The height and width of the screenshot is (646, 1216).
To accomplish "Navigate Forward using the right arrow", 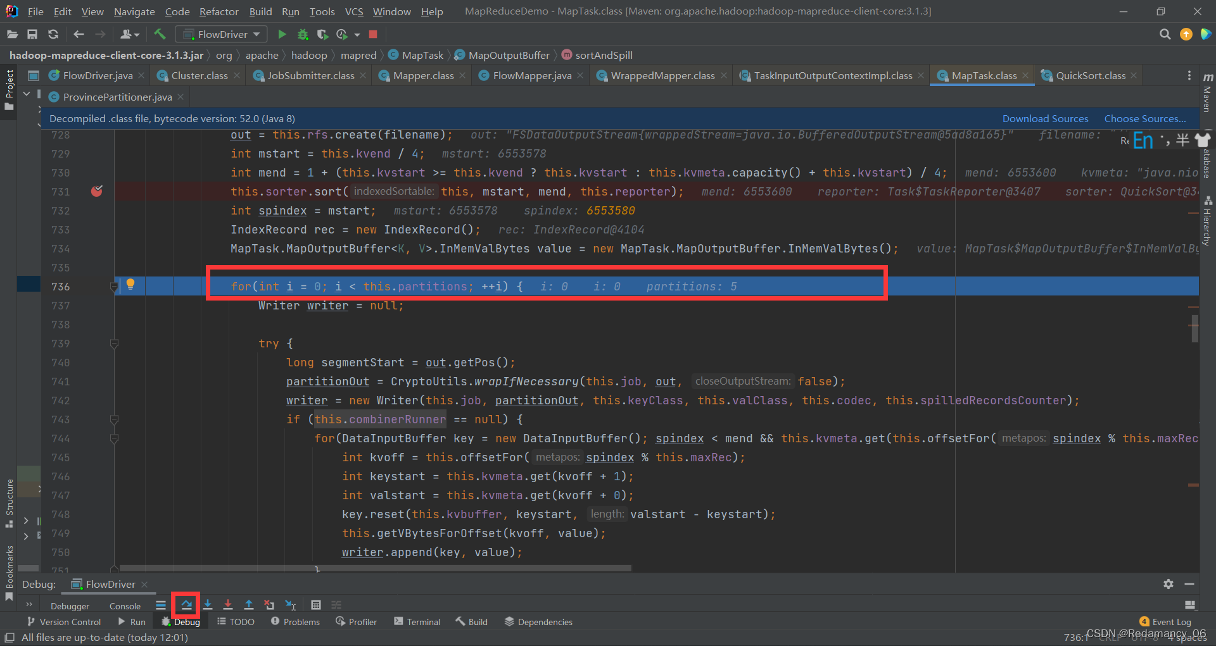I will (100, 34).
